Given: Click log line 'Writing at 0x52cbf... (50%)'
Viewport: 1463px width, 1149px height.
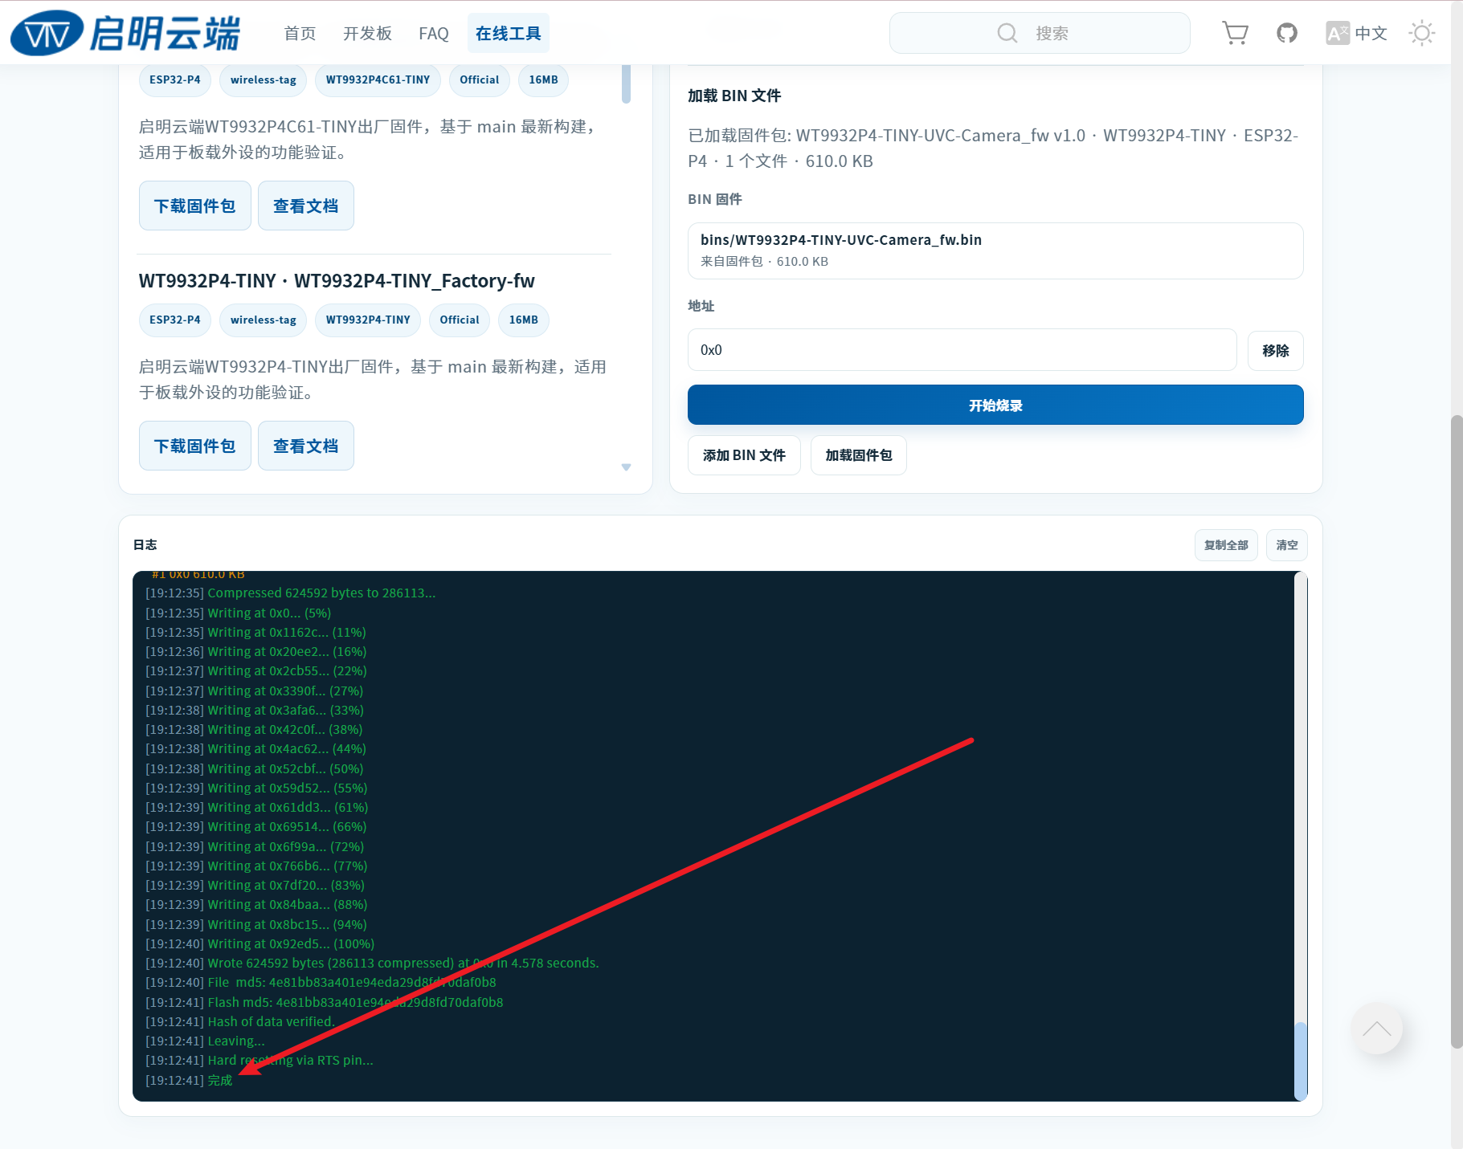Looking at the screenshot, I should [x=254, y=768].
